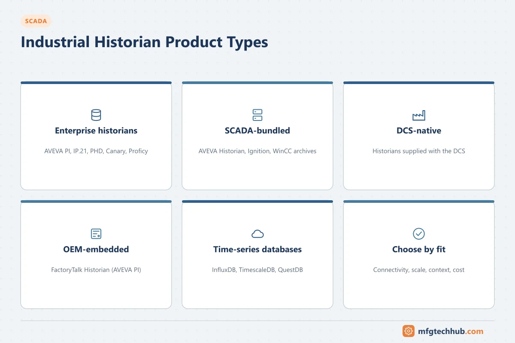The height and width of the screenshot is (343, 515).
Task: Select the DCS-native title
Action: tap(419, 131)
